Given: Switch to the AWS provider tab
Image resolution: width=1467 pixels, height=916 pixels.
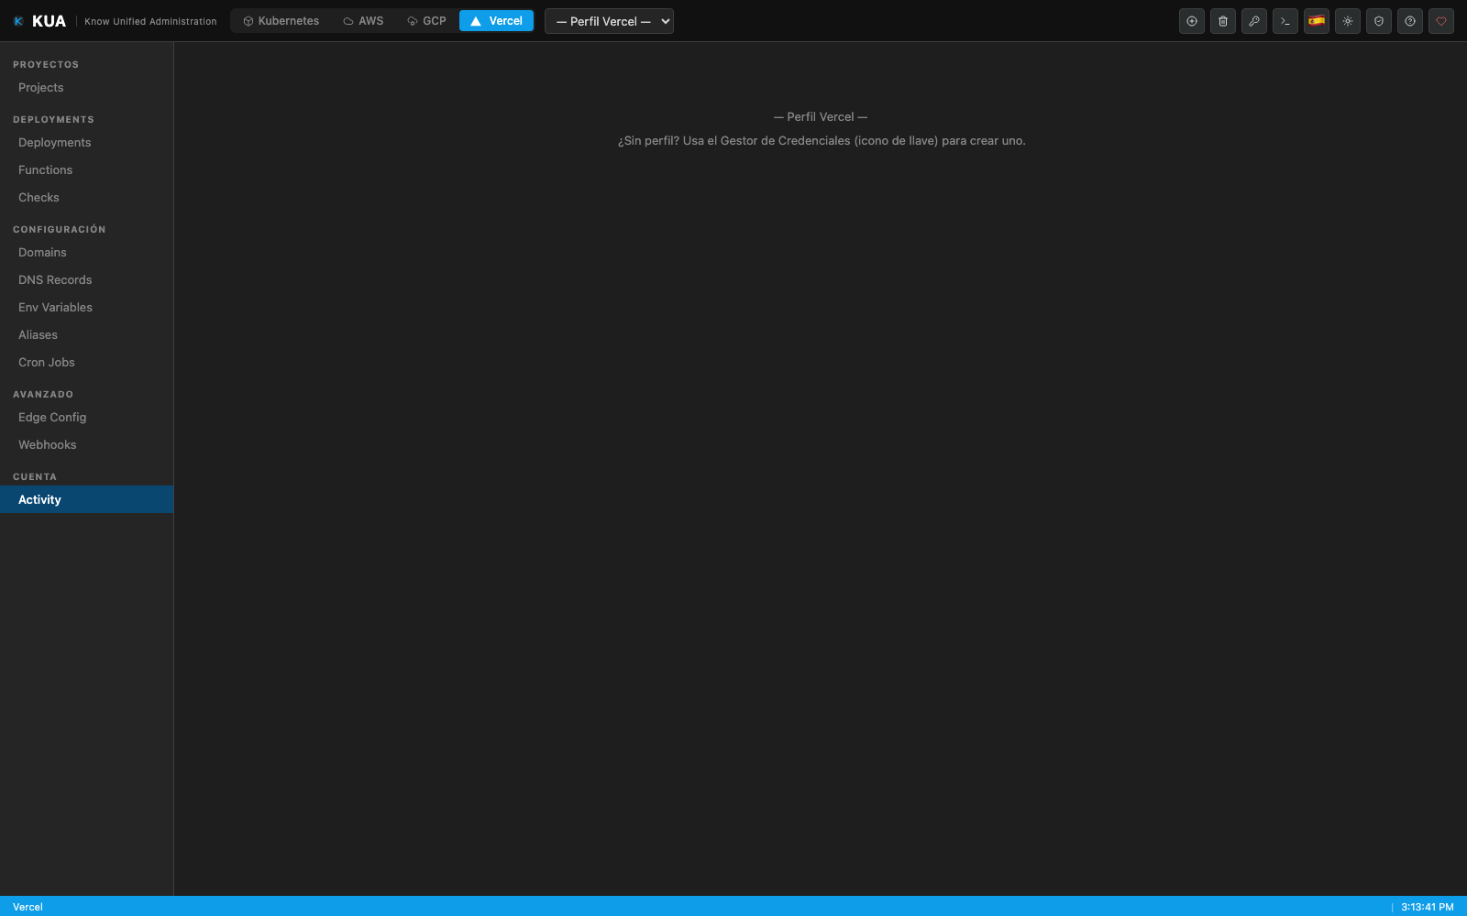Looking at the screenshot, I should click(363, 21).
